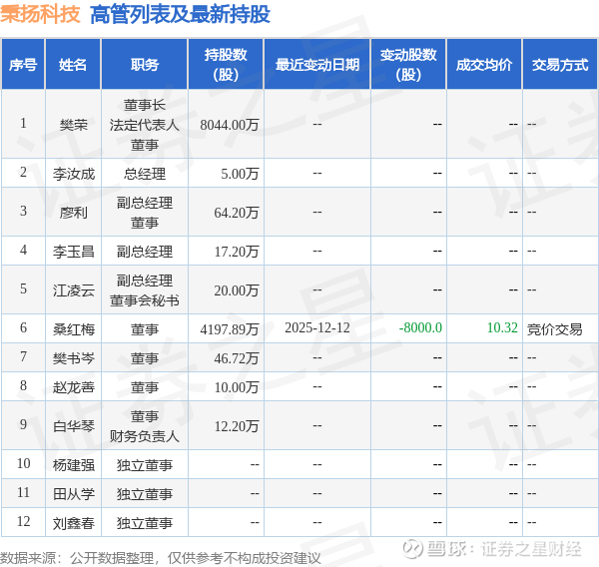Click the shareholding 17.20万
The width and height of the screenshot is (599, 567).
pyautogui.click(x=237, y=252)
